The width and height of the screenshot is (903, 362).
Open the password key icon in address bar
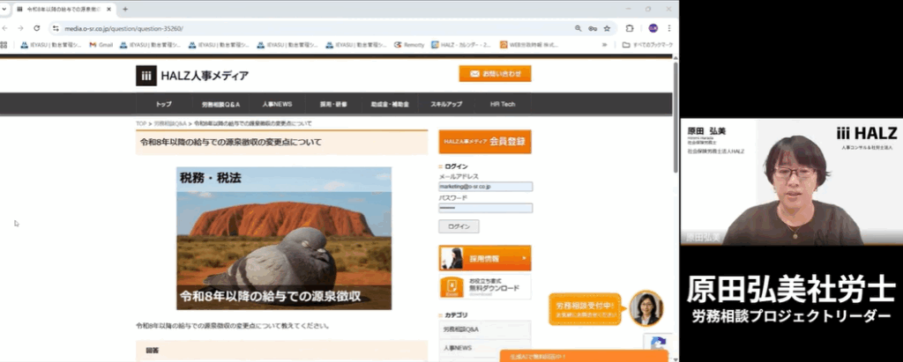pyautogui.click(x=592, y=28)
